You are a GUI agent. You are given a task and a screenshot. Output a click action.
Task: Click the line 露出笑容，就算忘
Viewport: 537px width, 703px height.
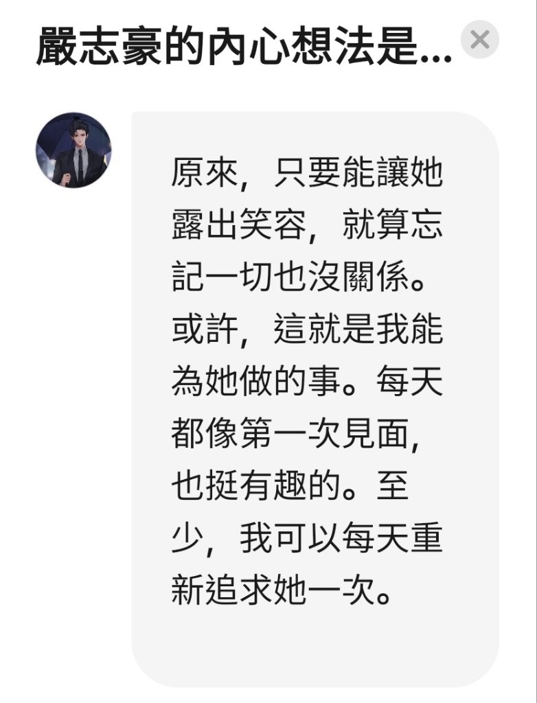(308, 224)
